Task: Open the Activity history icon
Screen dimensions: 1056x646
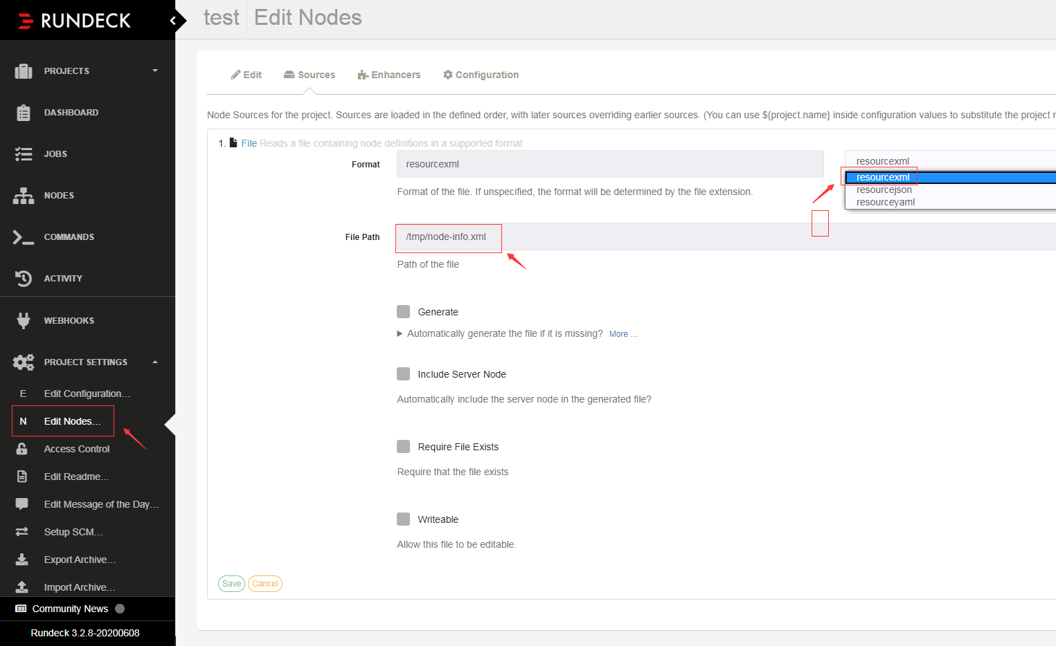Action: (24, 279)
